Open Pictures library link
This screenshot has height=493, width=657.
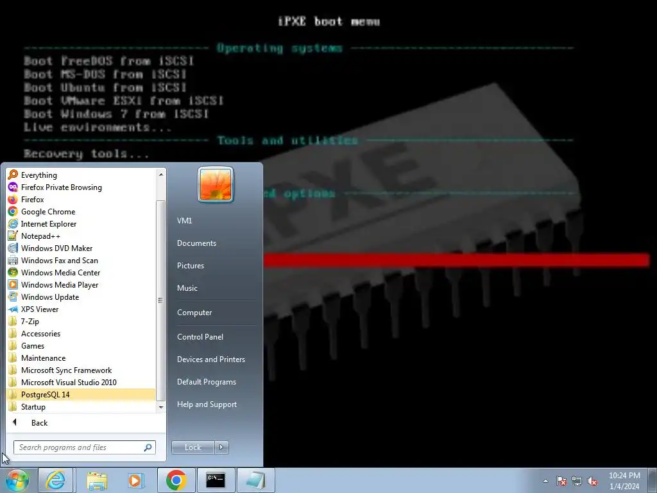pyautogui.click(x=190, y=265)
